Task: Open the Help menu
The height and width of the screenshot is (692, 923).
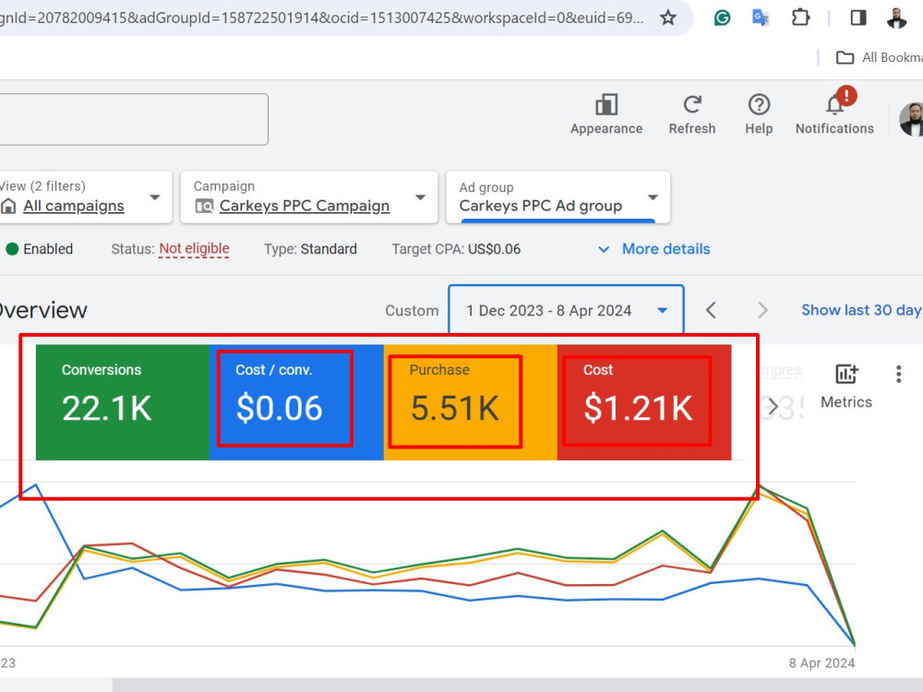Action: pyautogui.click(x=759, y=114)
